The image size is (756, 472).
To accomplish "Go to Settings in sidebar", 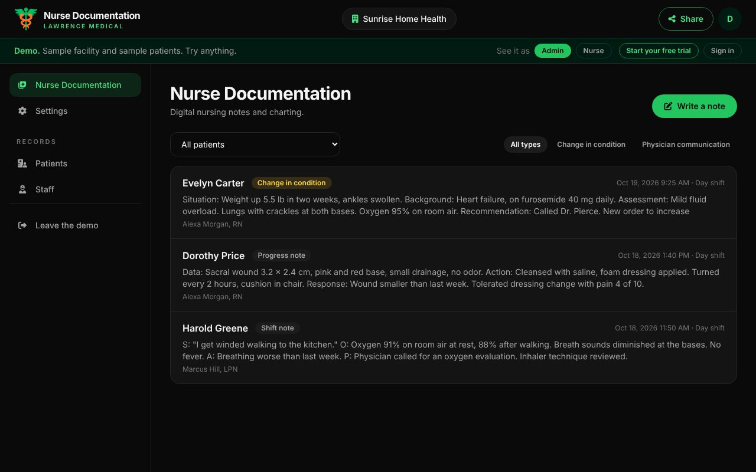I will (75, 111).
